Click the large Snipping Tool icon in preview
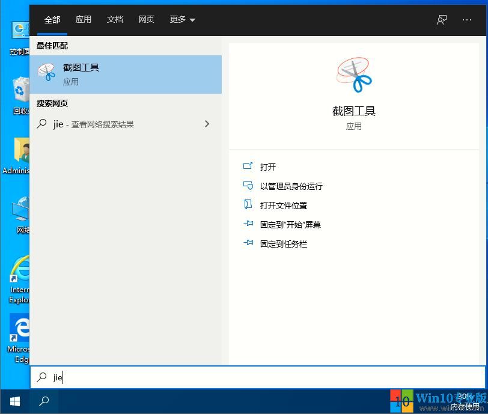This screenshot has height=414, width=488. [354, 75]
